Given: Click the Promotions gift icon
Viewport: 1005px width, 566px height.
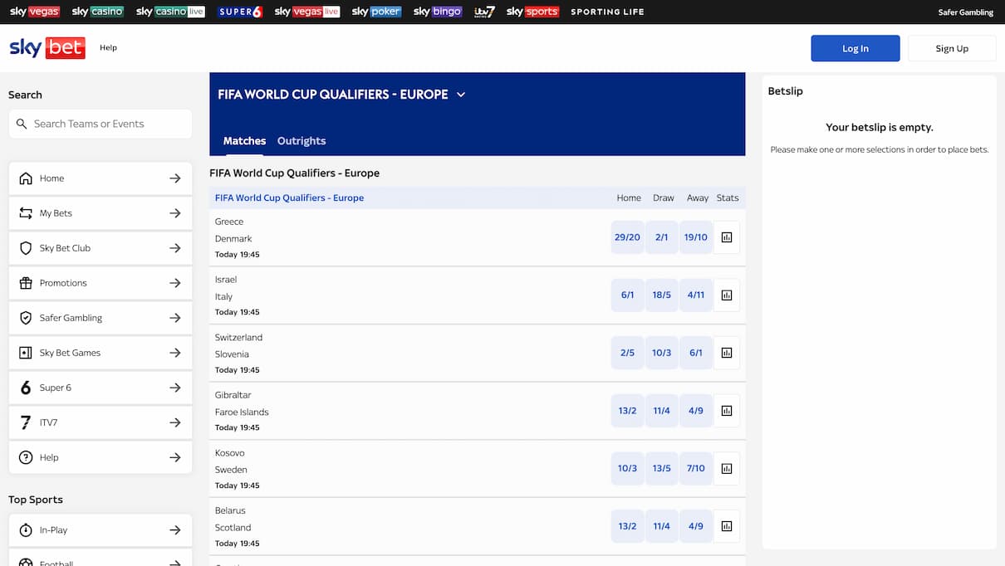Looking at the screenshot, I should coord(26,283).
